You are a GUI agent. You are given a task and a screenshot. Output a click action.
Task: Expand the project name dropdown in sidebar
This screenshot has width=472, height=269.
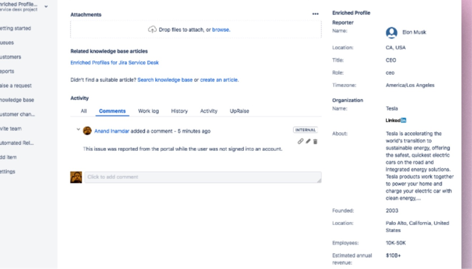46,7
